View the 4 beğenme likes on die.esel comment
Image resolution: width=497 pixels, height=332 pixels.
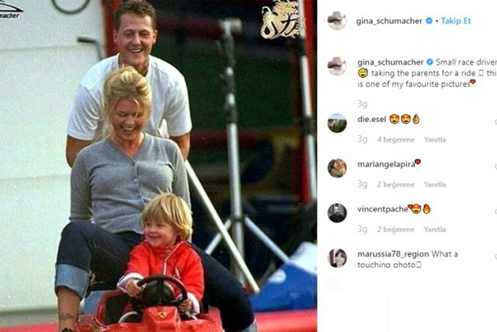coord(395,139)
